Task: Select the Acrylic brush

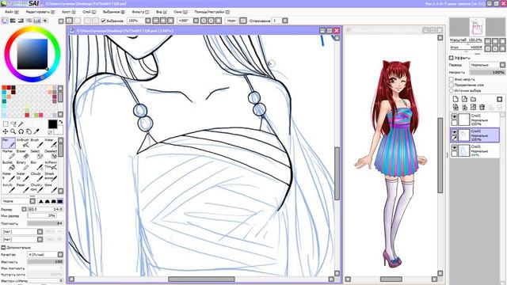Action: click(9, 188)
